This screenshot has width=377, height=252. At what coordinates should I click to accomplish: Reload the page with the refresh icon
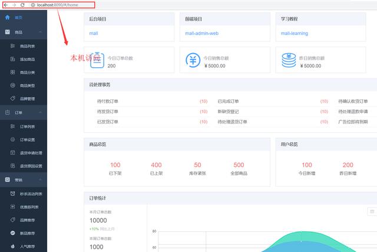coord(22,5)
